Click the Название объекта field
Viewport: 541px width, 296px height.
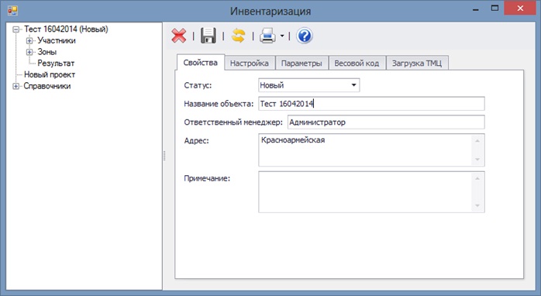pos(371,104)
